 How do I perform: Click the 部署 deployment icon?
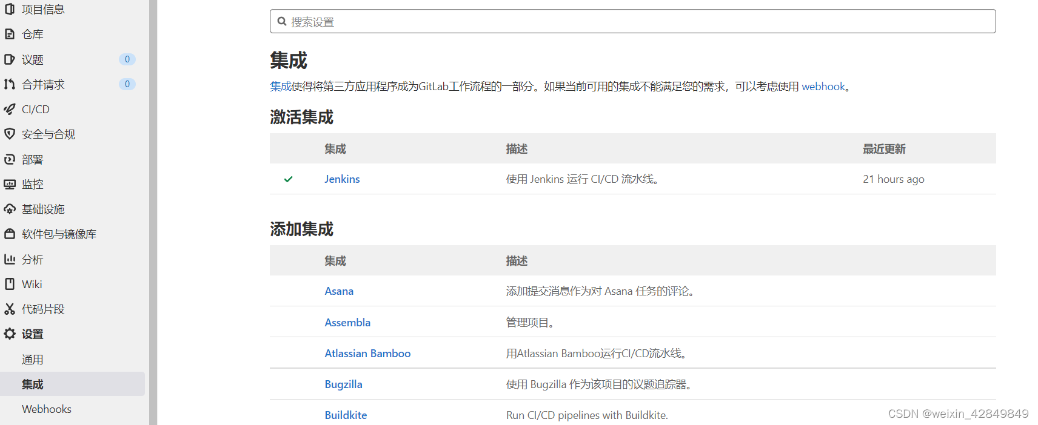click(x=10, y=159)
